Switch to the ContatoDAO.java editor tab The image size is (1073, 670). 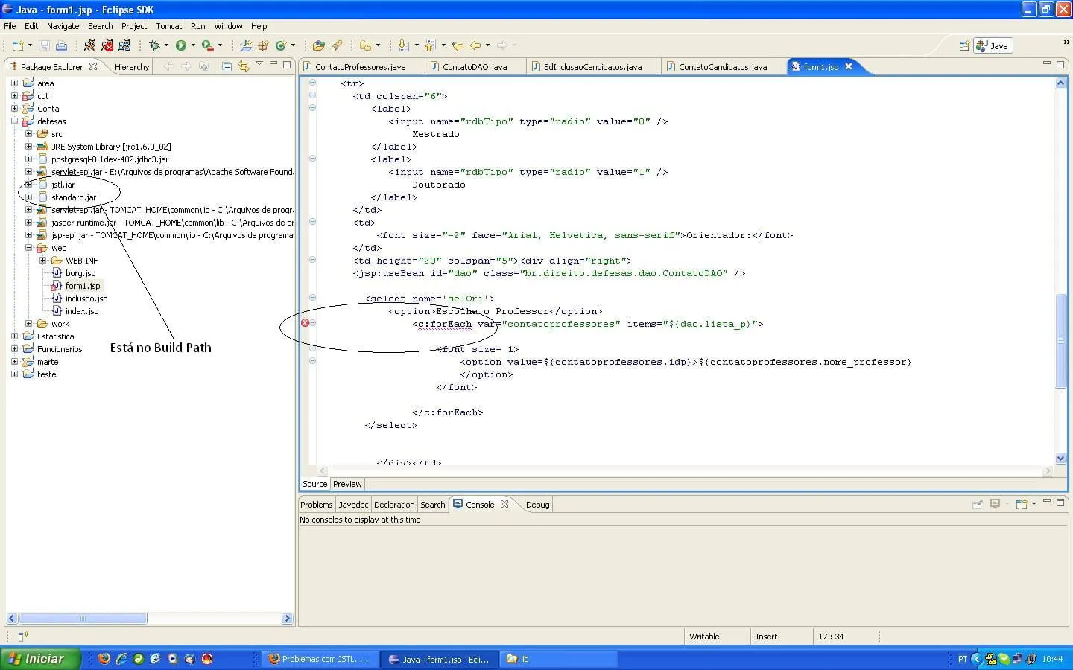(x=474, y=67)
